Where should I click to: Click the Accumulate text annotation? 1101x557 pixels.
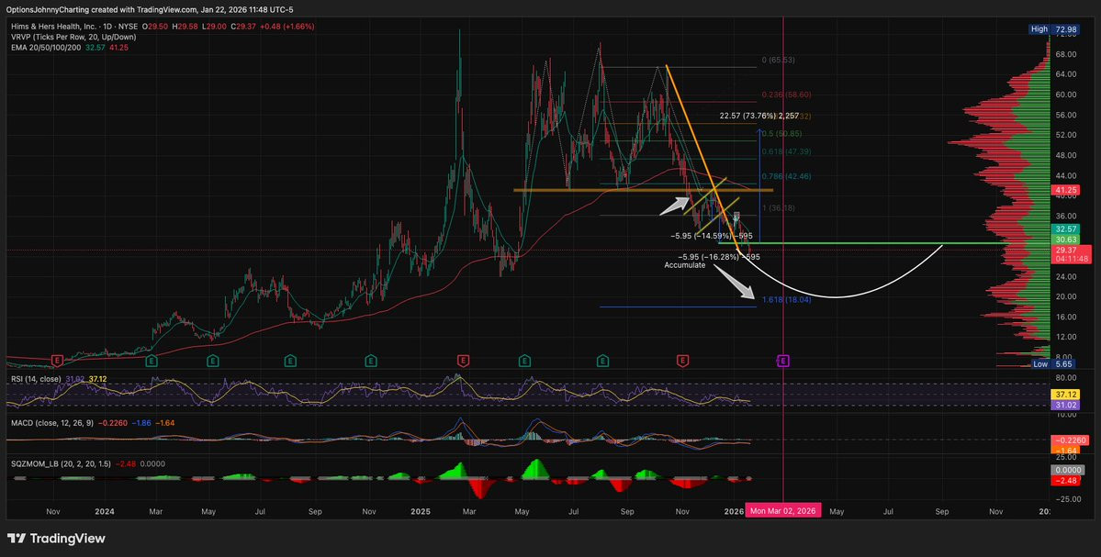(685, 266)
